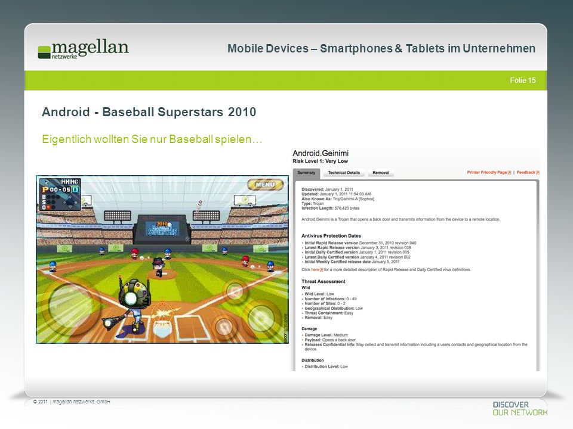
Task: Click the Superstars 2010 stadium jumbotron
Action: point(162,229)
